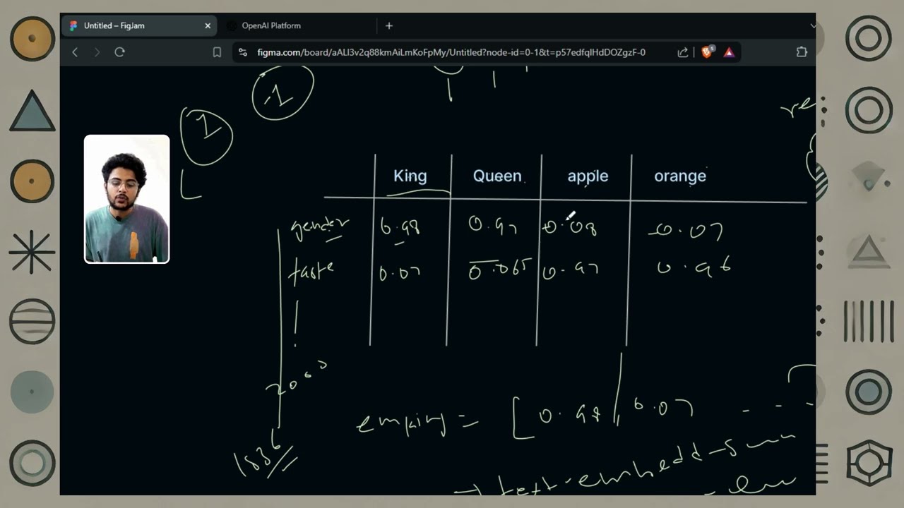Go back to the previous page
This screenshot has height=508, width=904.
[75, 52]
